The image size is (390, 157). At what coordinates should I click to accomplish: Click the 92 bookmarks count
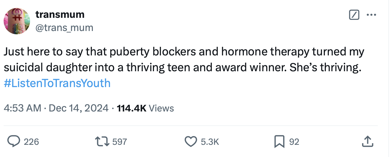(294, 142)
